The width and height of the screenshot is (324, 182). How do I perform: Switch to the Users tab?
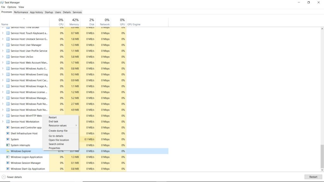58,12
